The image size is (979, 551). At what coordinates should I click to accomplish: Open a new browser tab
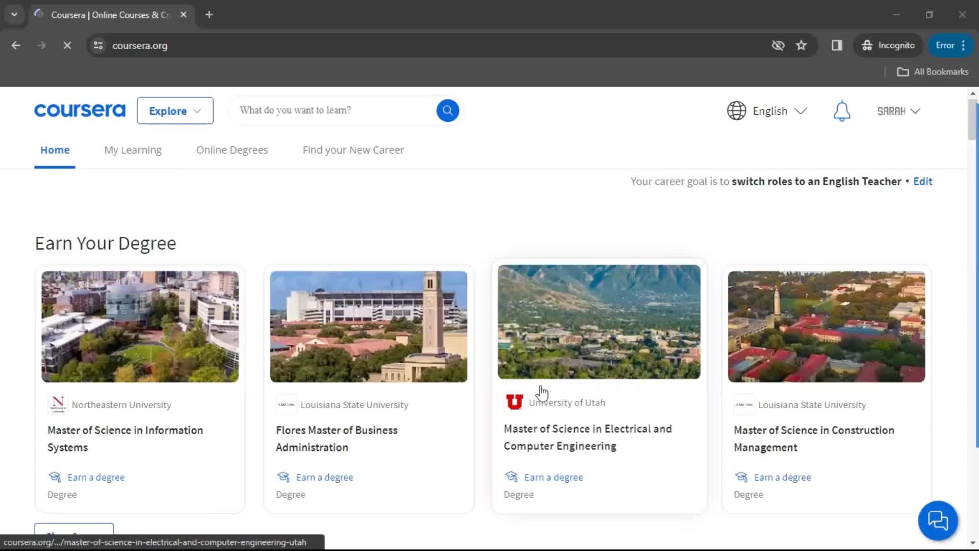point(209,15)
